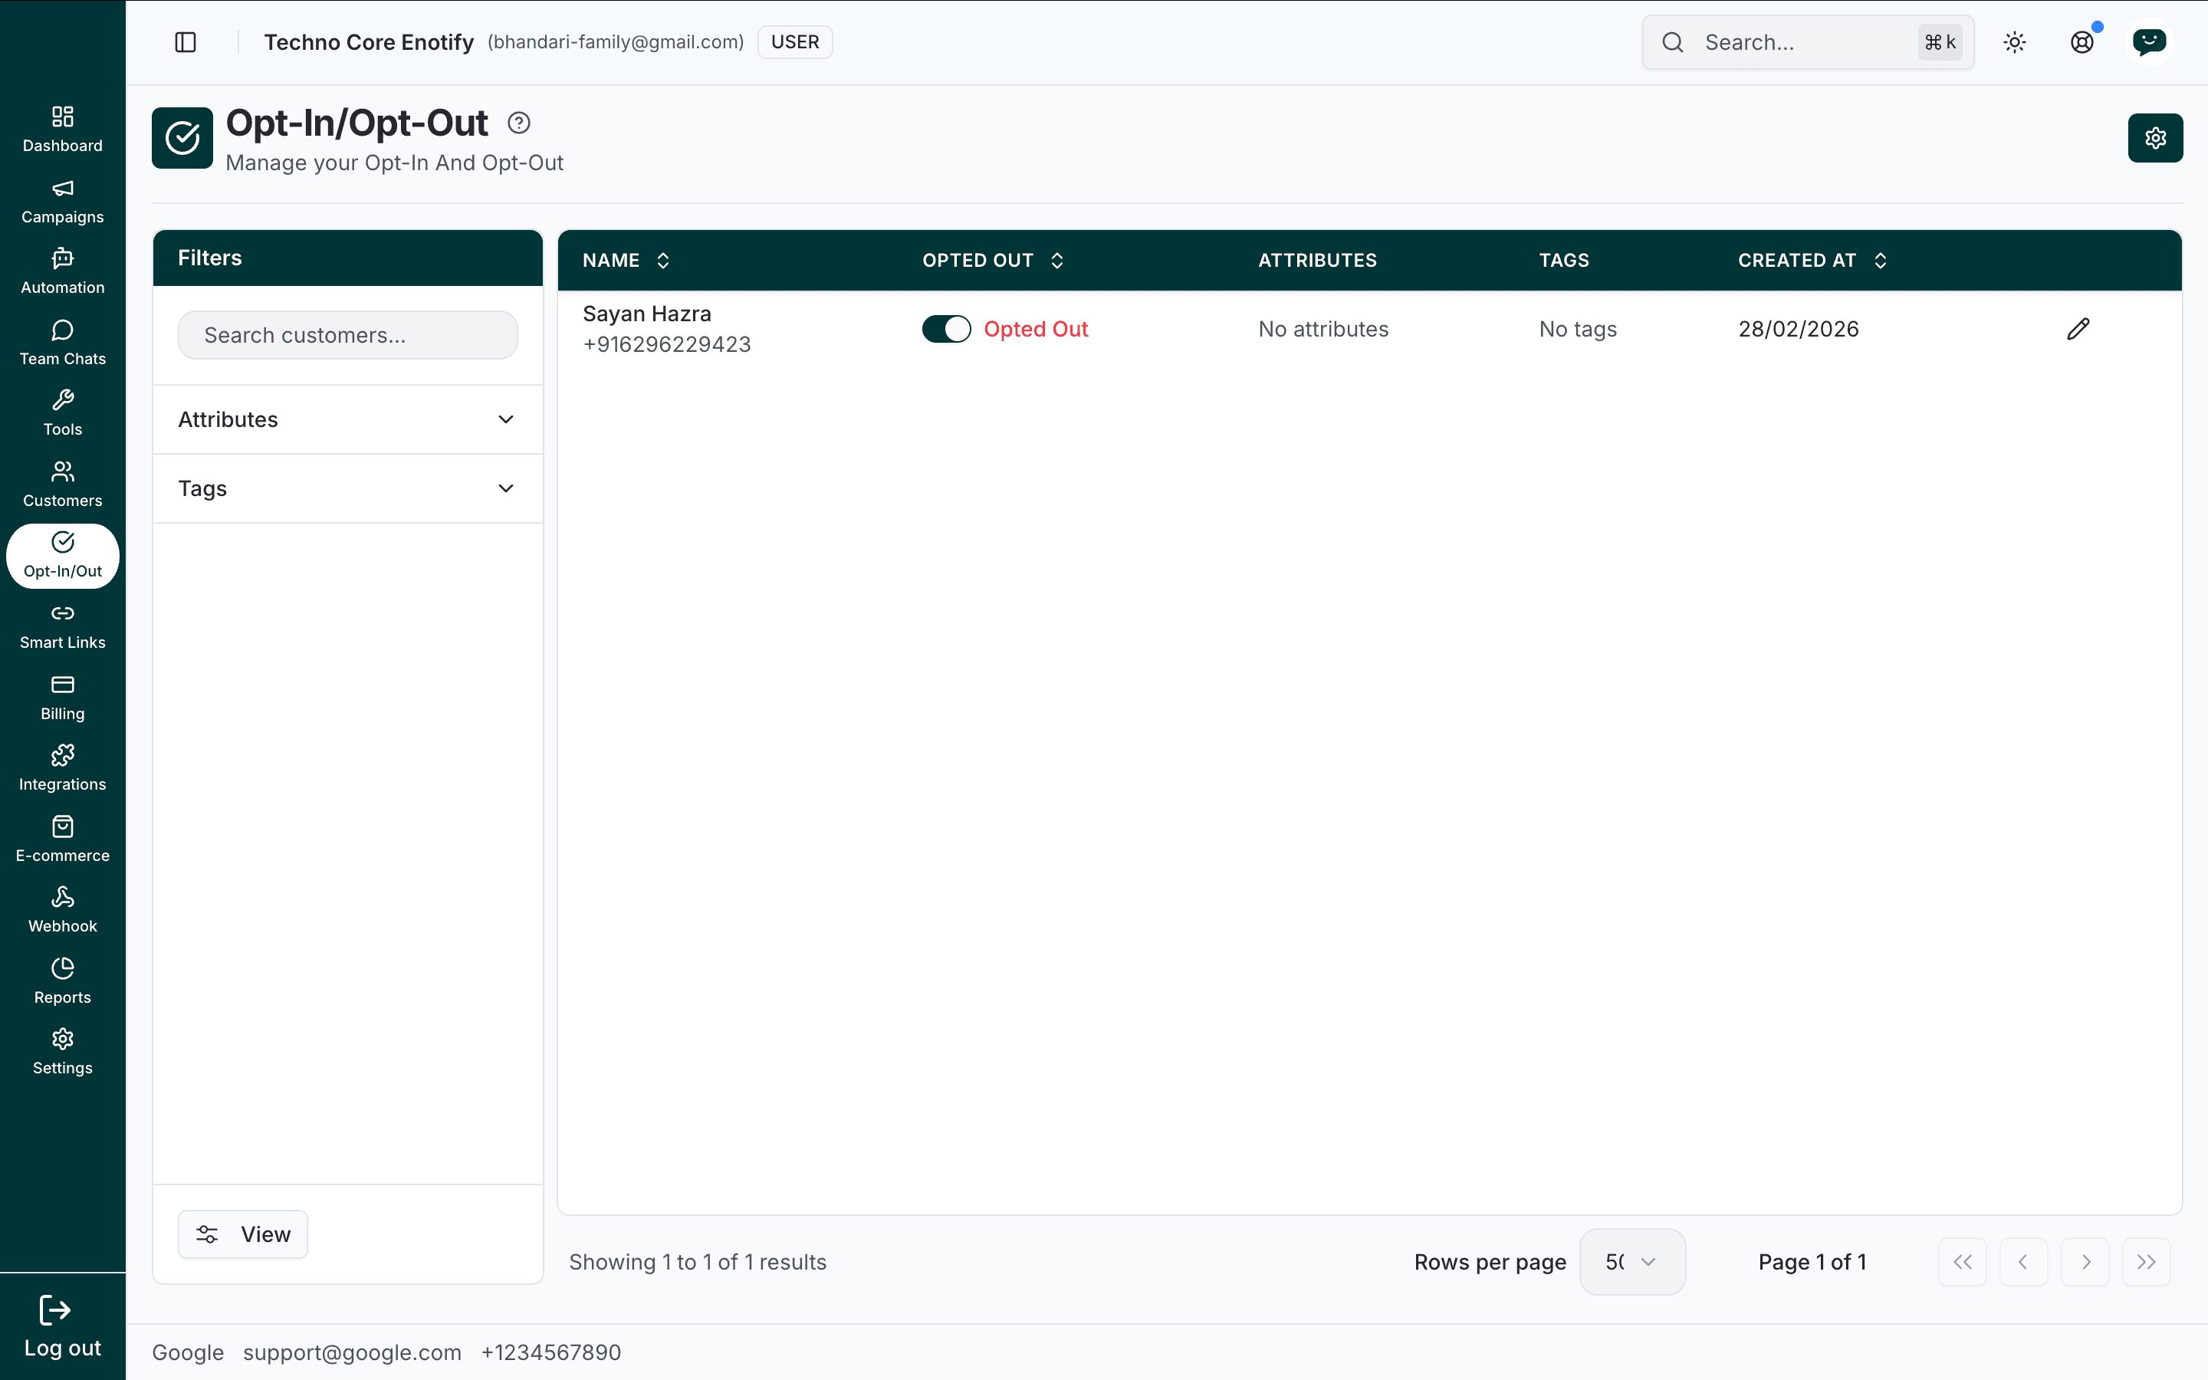Viewport: 2208px width, 1380px height.
Task: Go to the first page
Action: [x=1963, y=1261]
